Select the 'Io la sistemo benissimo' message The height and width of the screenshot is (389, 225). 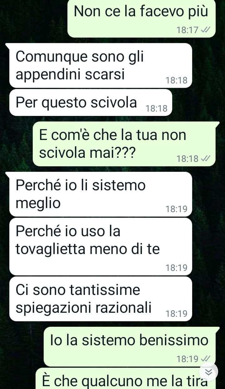130,347
